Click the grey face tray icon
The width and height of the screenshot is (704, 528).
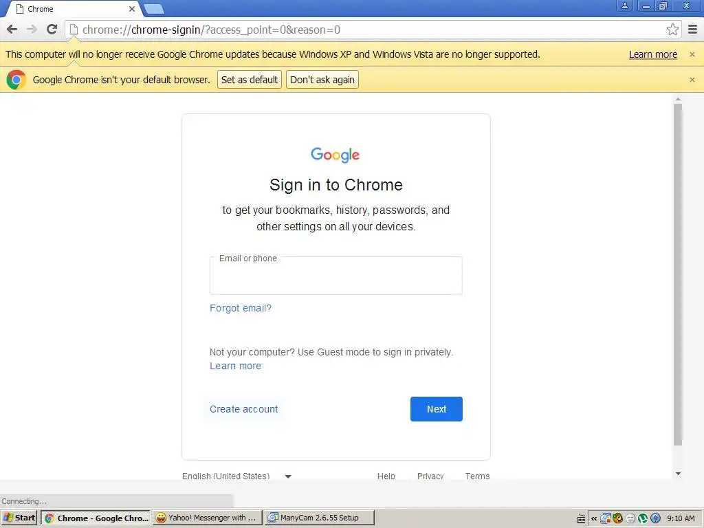(x=630, y=518)
